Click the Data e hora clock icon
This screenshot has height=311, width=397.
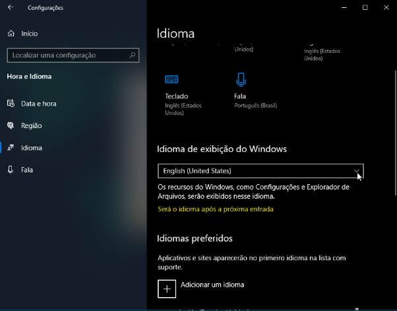tap(11, 104)
